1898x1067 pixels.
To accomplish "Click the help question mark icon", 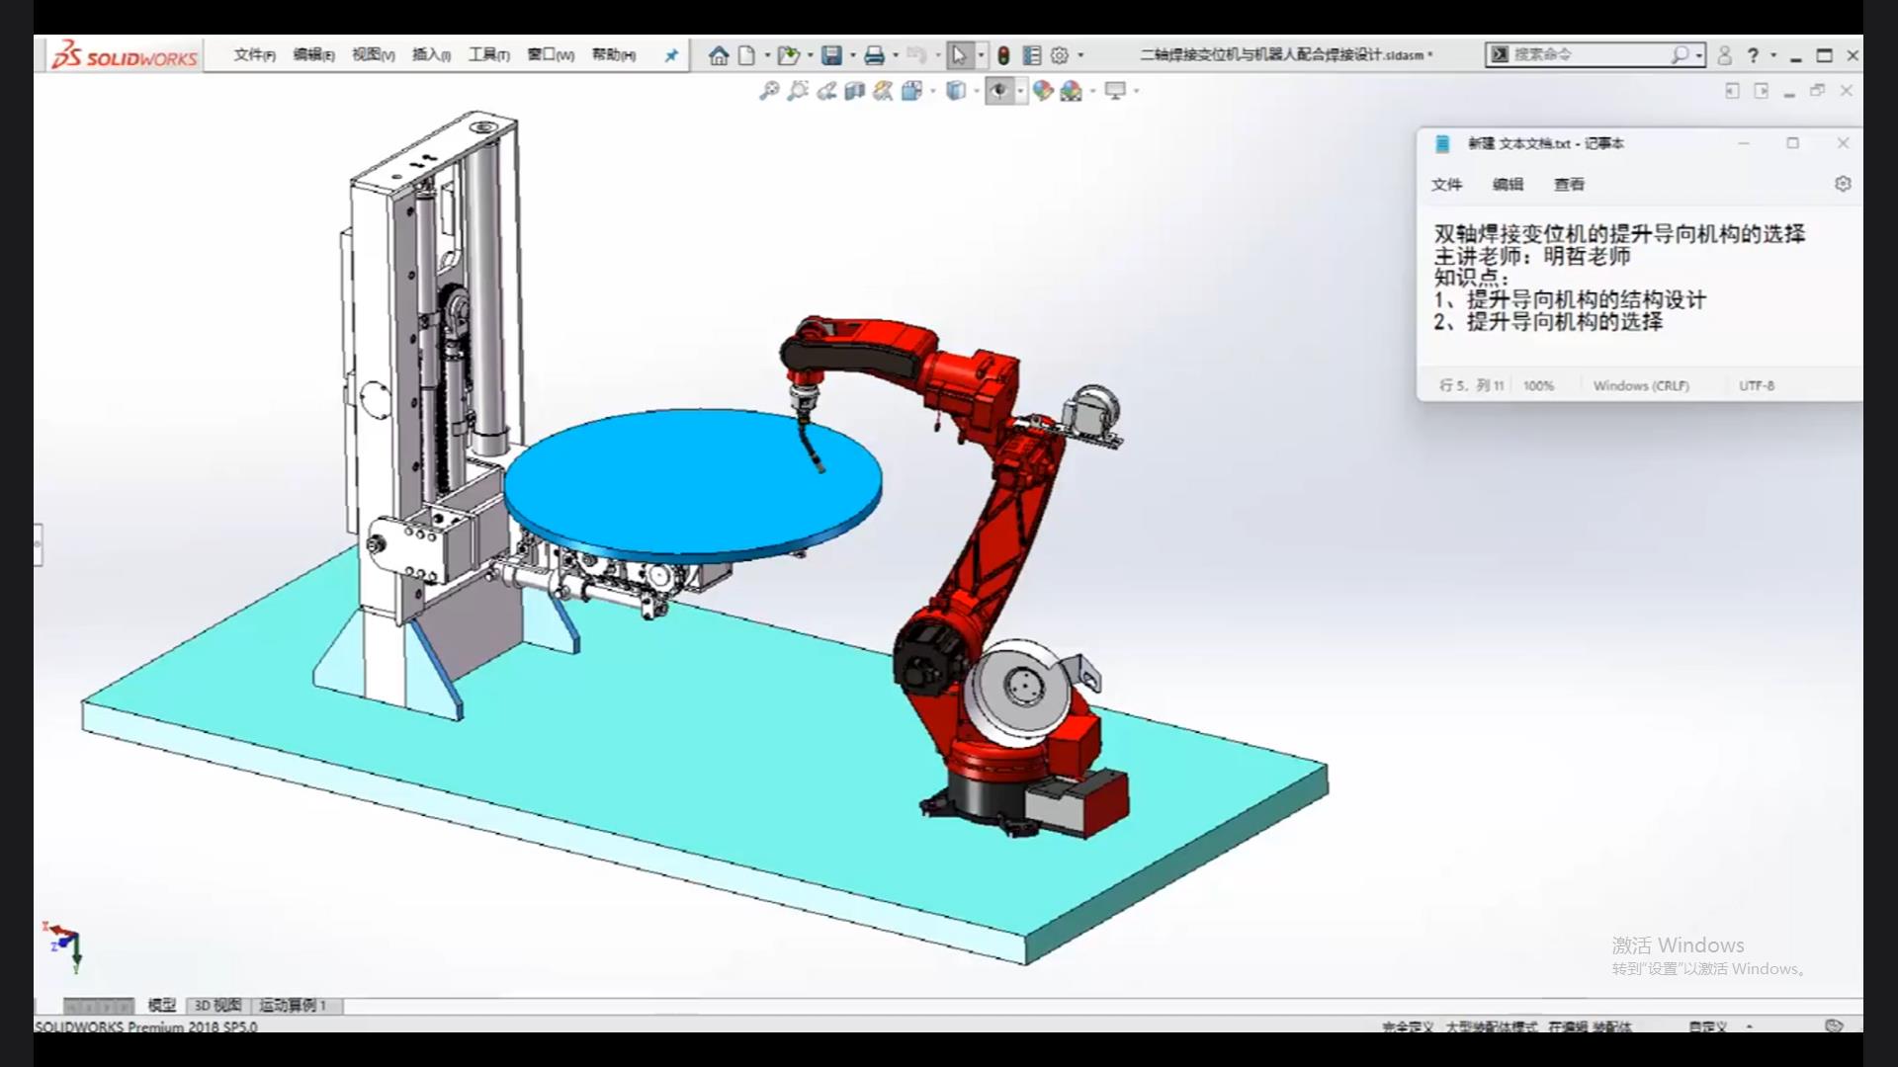I will coord(1753,55).
